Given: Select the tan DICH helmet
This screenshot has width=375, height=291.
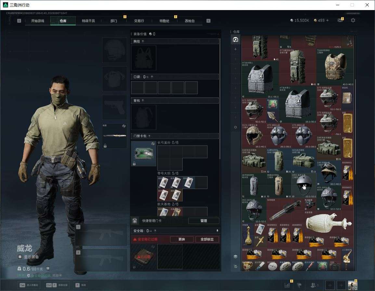Looking at the screenshot, I should click(x=254, y=135).
